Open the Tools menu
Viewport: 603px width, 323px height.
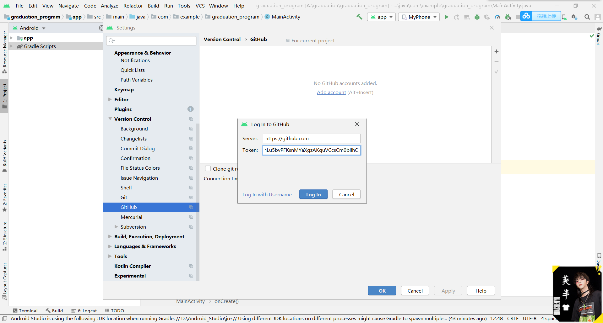[184, 6]
